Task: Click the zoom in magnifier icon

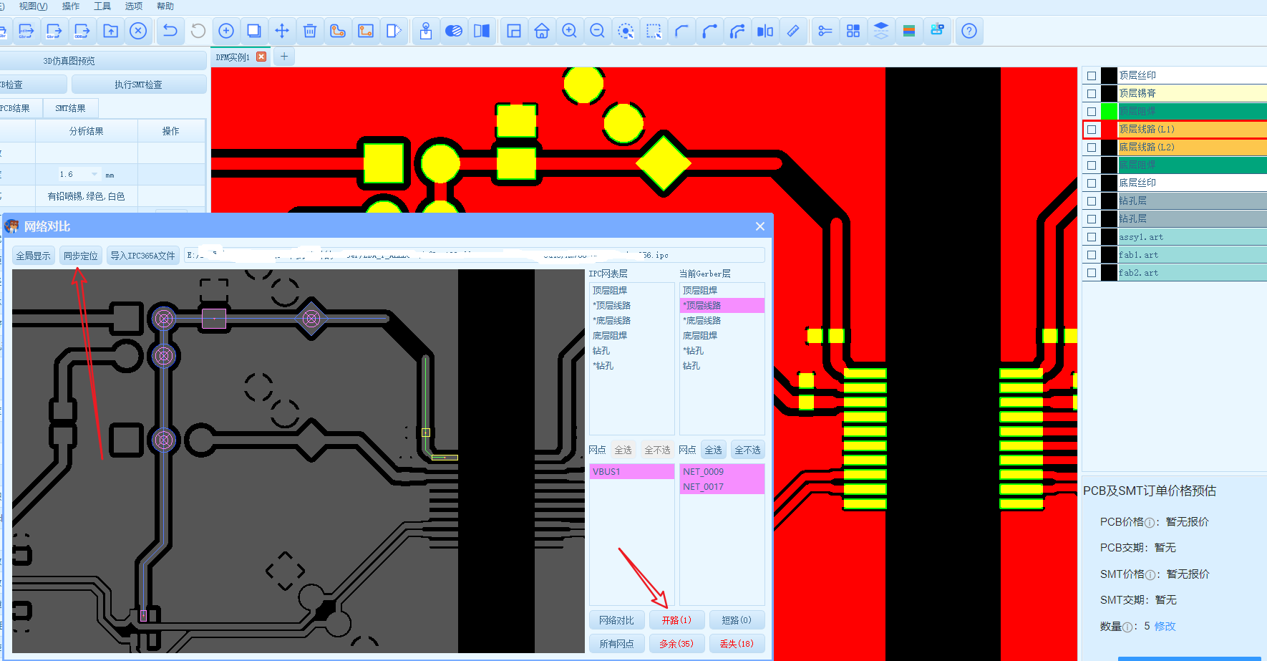Action: (569, 31)
